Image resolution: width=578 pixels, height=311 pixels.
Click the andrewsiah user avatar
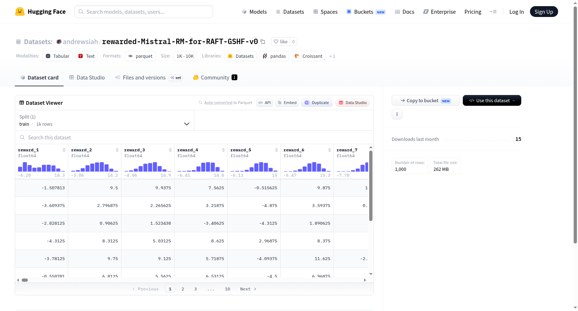(x=59, y=42)
